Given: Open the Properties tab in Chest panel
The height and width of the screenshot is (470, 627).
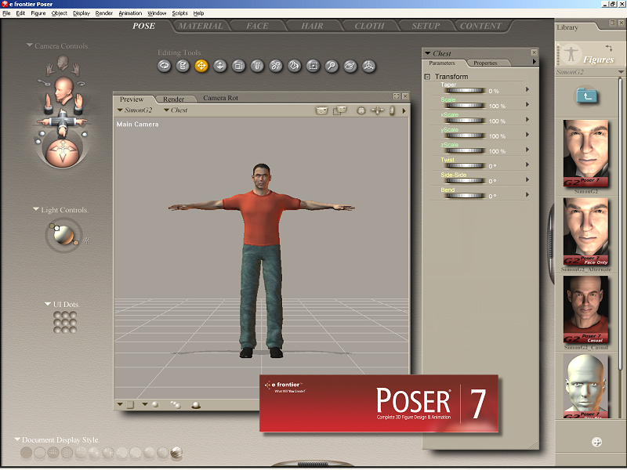Looking at the screenshot, I should tap(484, 63).
